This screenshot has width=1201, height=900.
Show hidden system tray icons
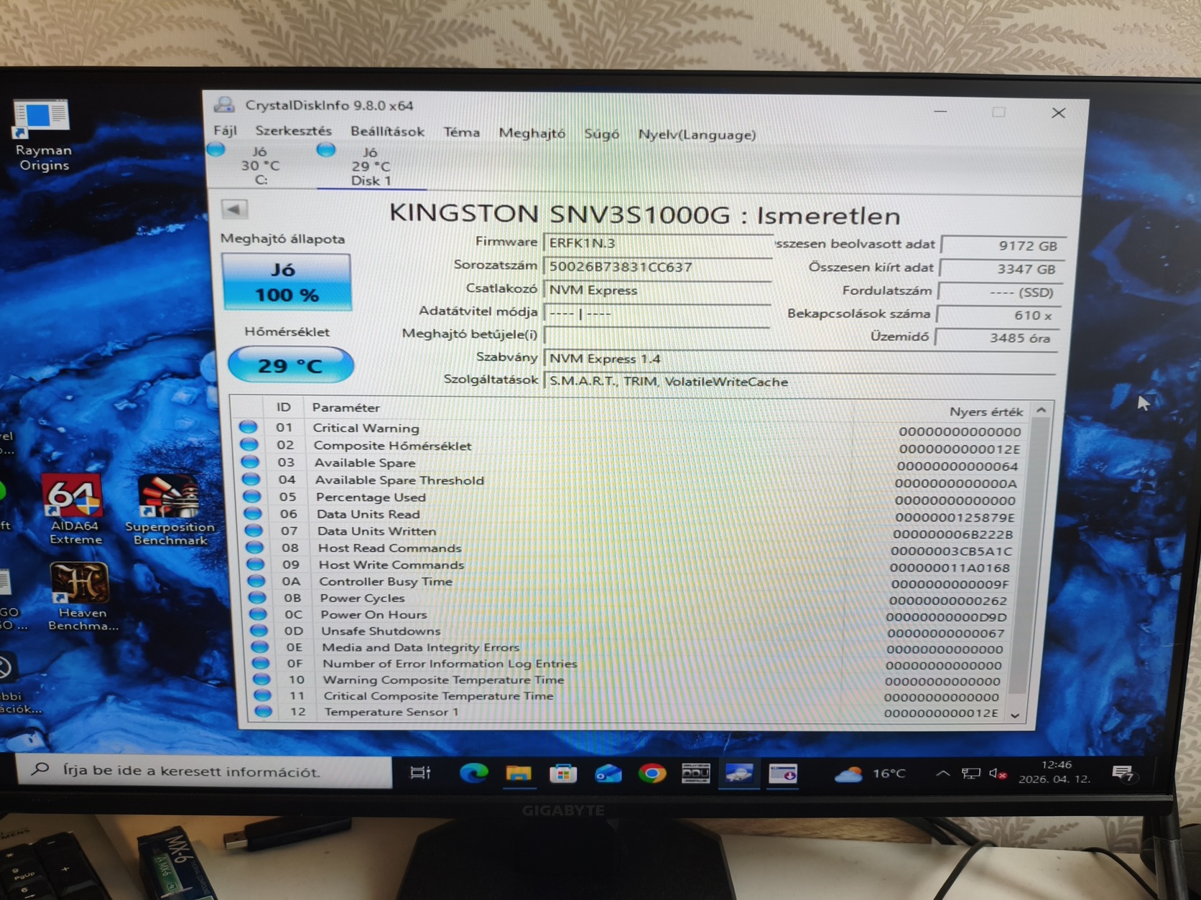(942, 774)
